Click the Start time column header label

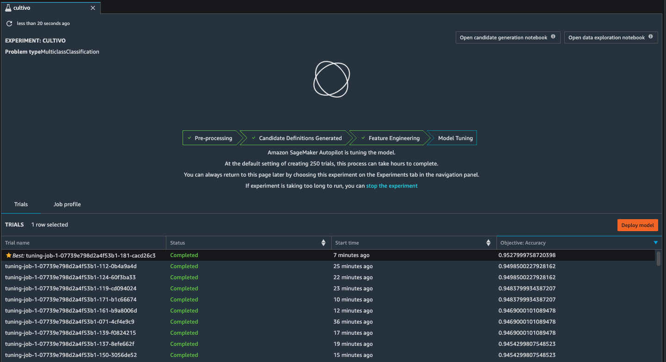347,243
